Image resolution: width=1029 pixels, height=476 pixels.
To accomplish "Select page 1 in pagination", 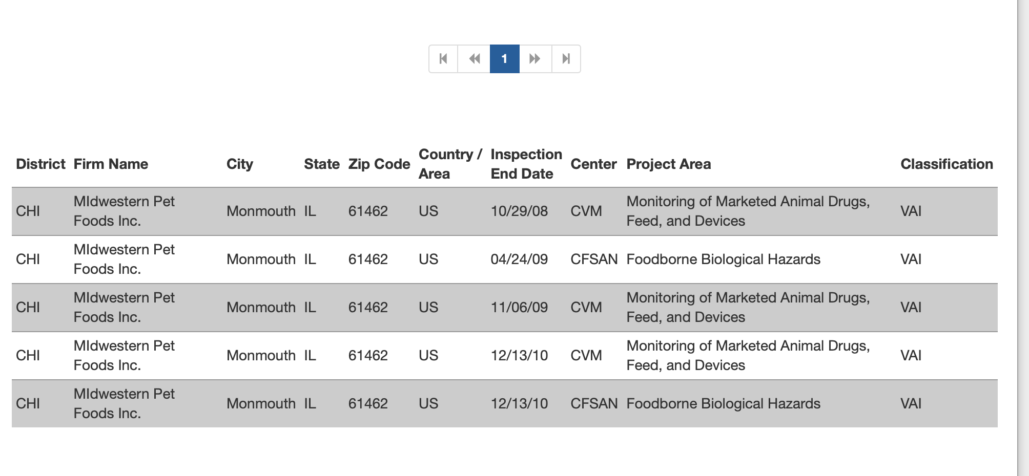I will pos(504,59).
